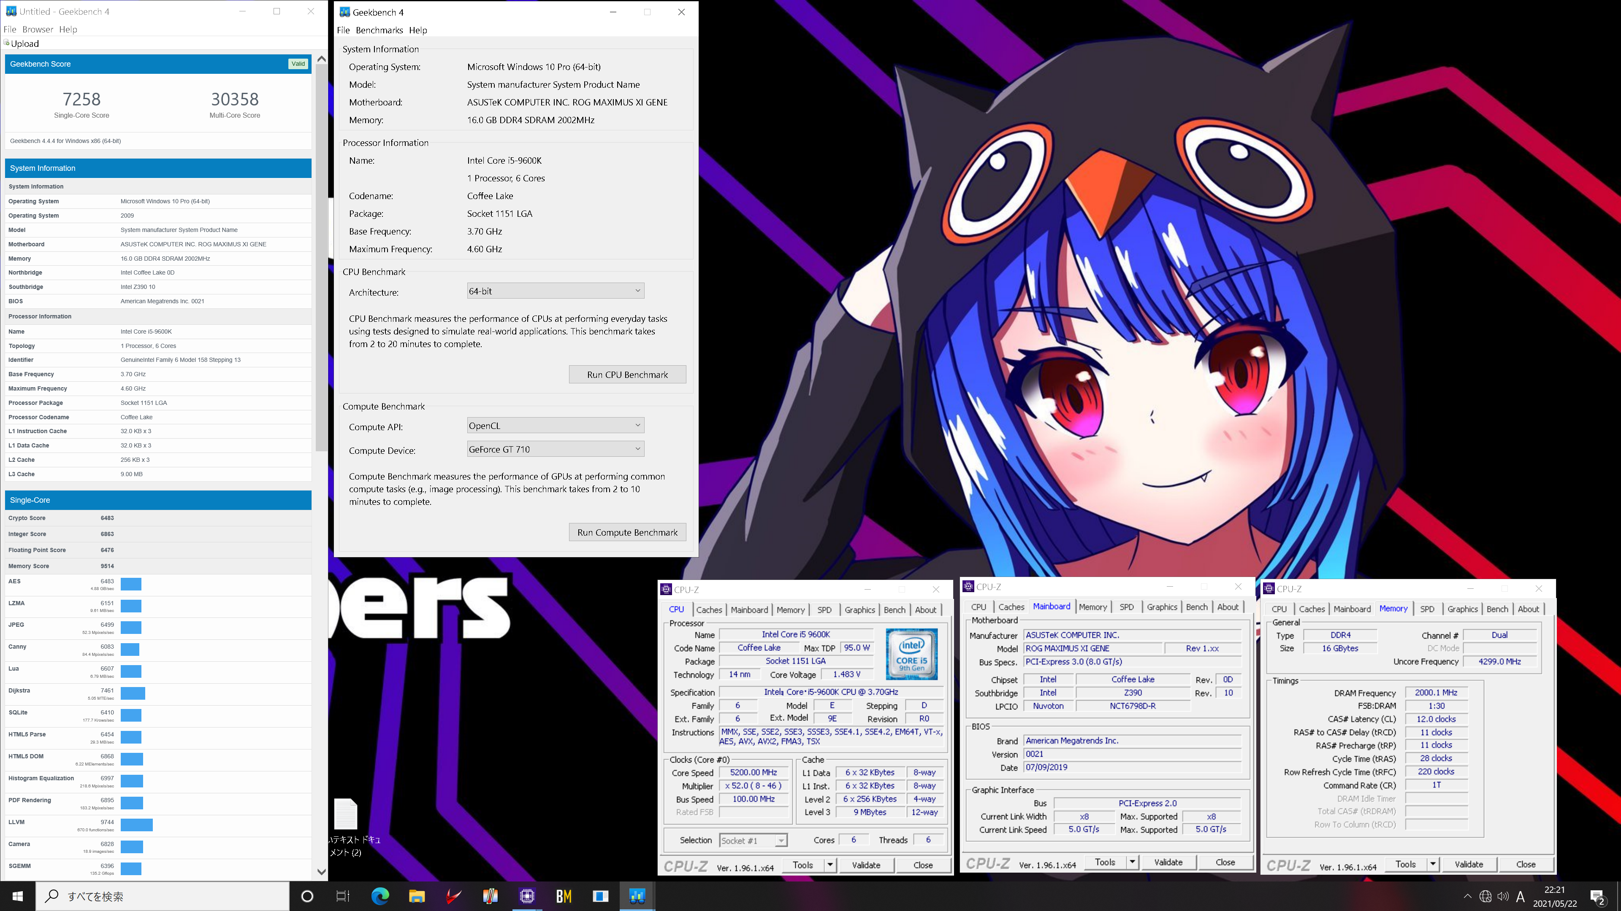The image size is (1621, 911).
Task: Open the Geekbench 4 taskbar icon
Action: pyautogui.click(x=637, y=896)
